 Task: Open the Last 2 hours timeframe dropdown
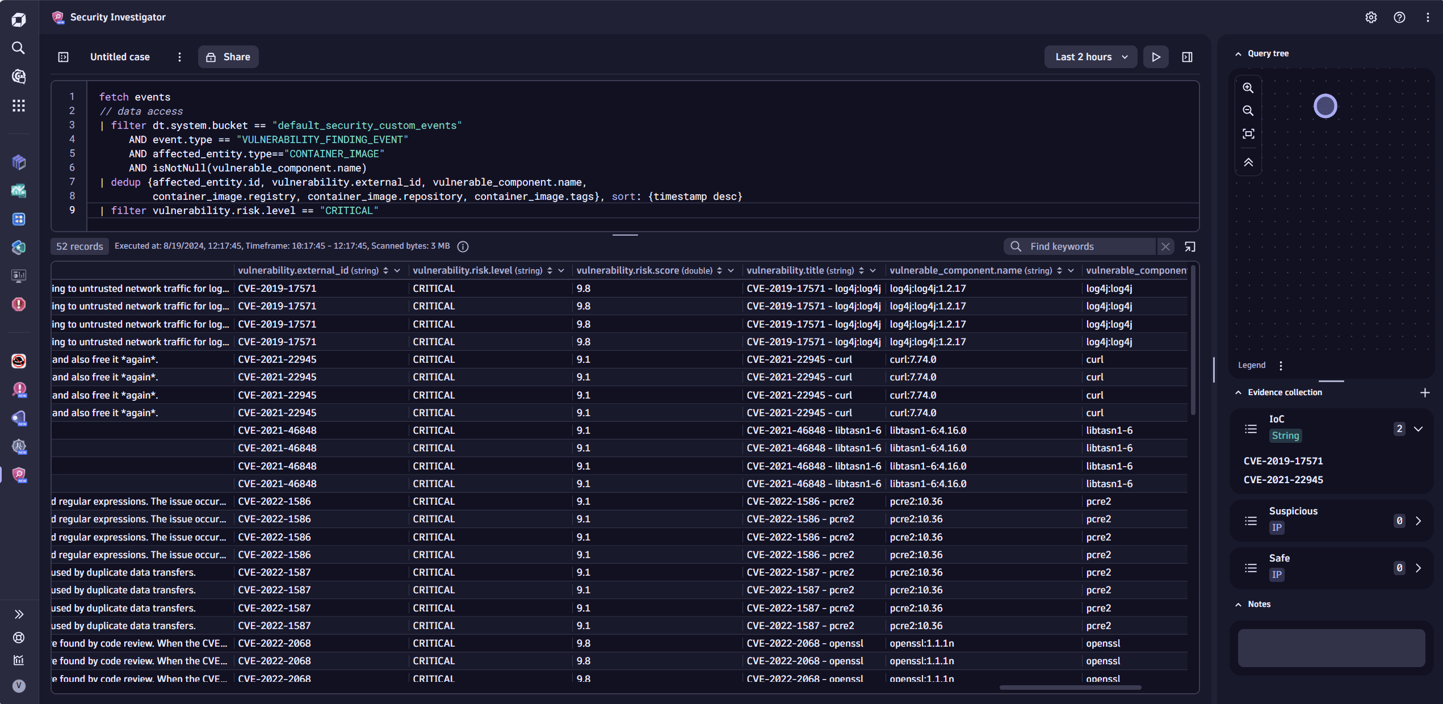tap(1090, 57)
